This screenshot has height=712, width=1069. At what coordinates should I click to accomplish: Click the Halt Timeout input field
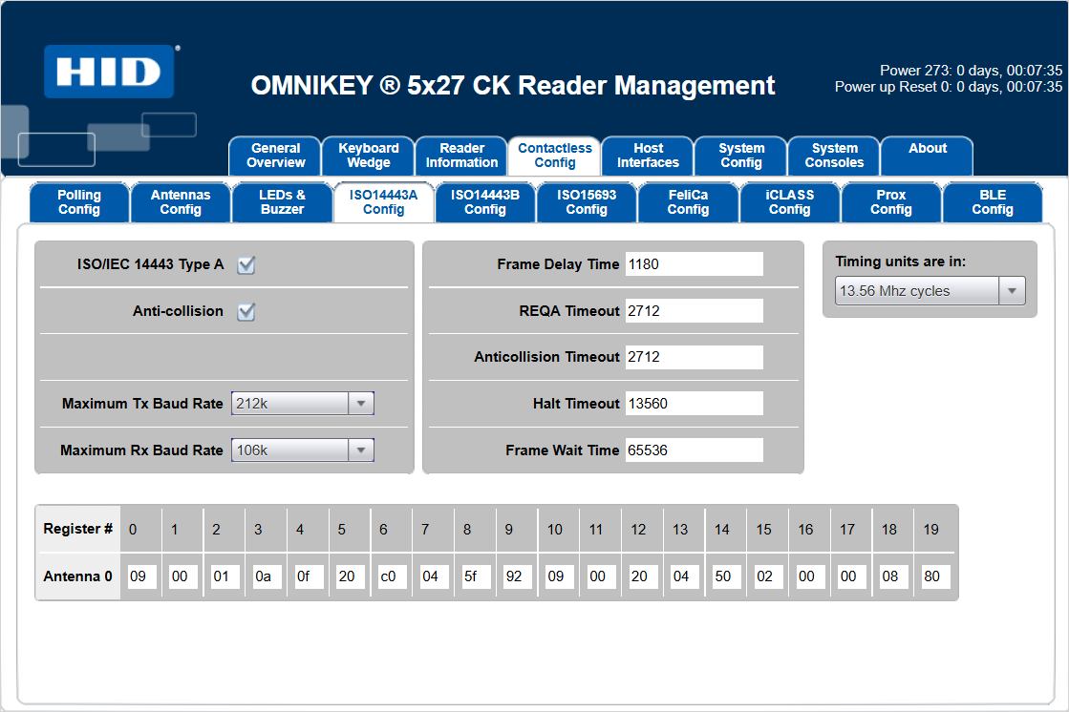coord(694,404)
